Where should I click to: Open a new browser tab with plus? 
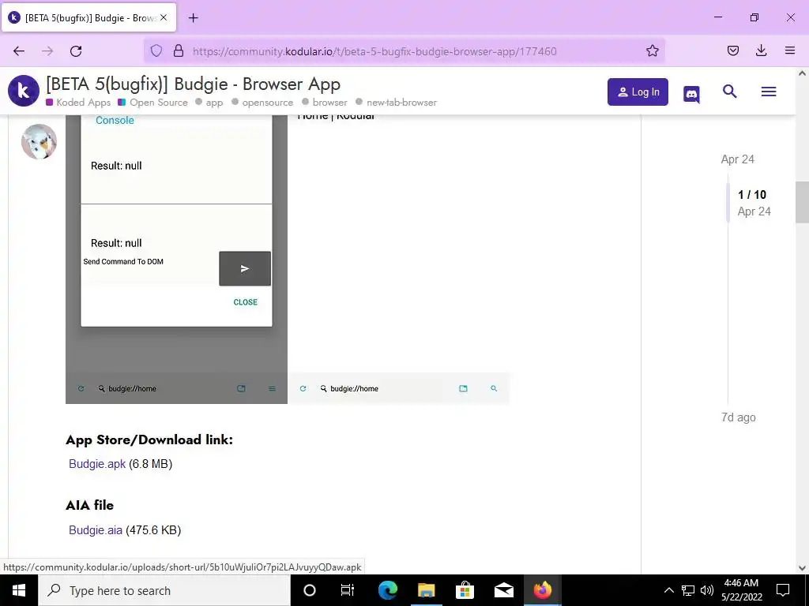pyautogui.click(x=194, y=18)
